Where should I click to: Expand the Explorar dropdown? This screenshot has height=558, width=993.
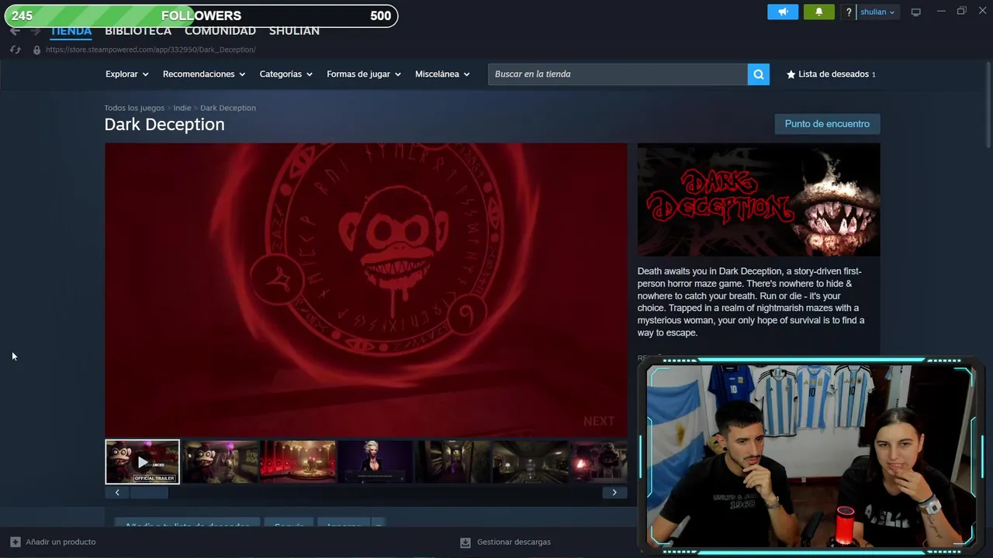click(x=126, y=74)
